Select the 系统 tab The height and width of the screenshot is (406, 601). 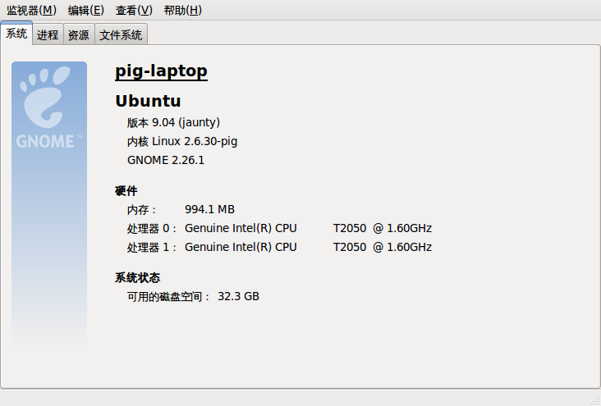(x=16, y=34)
